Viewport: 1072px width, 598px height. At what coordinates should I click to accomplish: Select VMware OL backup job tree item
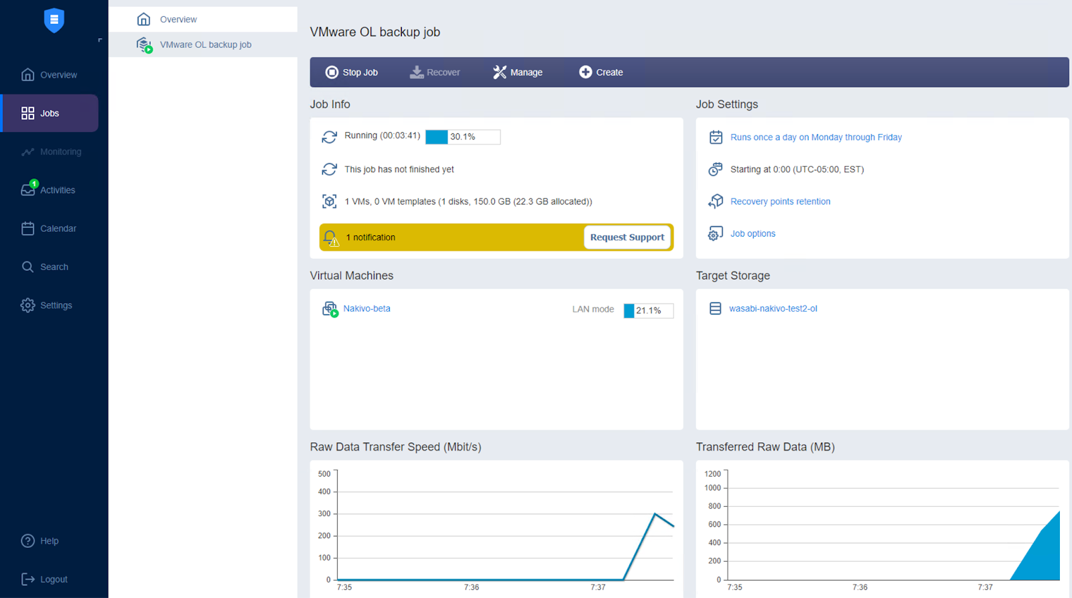click(x=203, y=45)
